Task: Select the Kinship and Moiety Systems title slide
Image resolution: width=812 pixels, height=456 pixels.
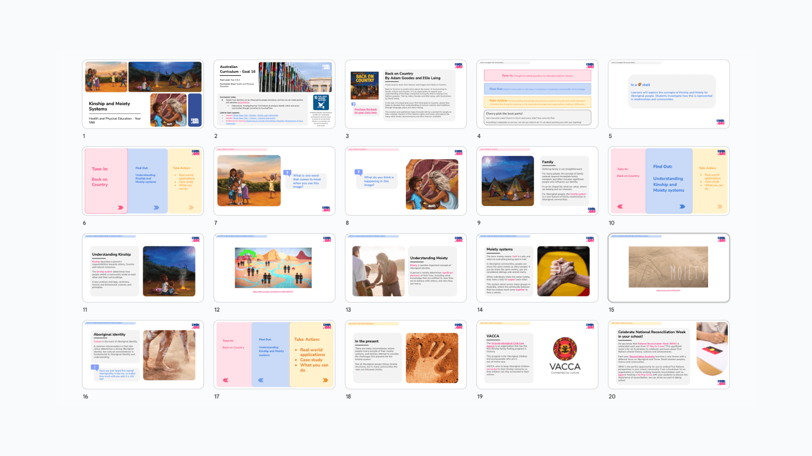Action: (x=143, y=94)
